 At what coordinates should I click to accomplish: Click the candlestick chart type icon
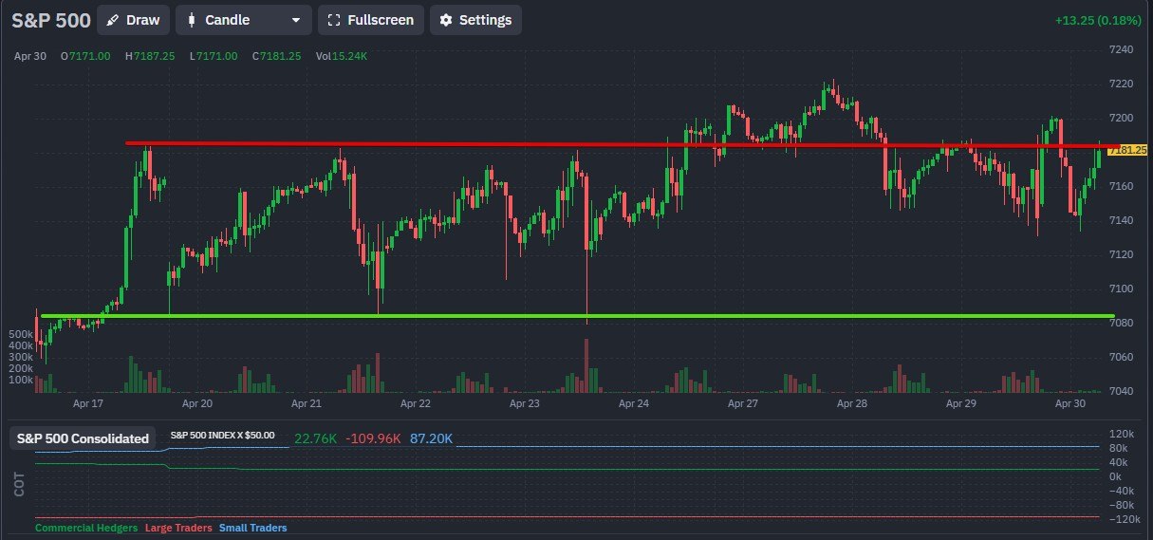click(191, 20)
